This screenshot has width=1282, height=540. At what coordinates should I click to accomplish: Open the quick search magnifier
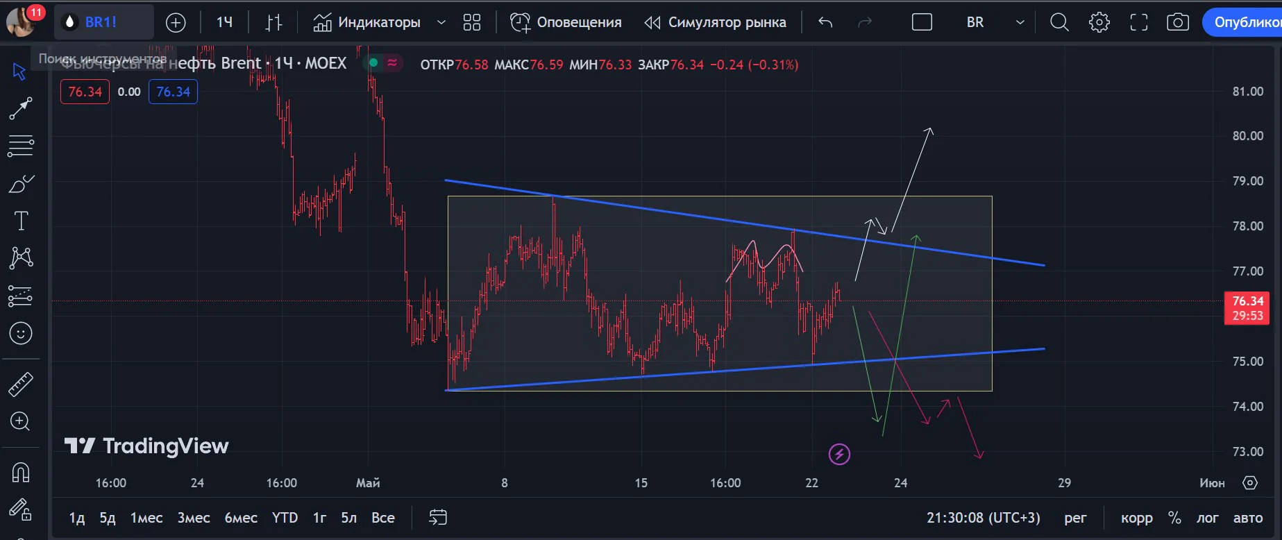(1059, 23)
